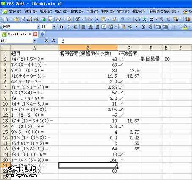Open the 文件 menu

[x=15, y=11]
